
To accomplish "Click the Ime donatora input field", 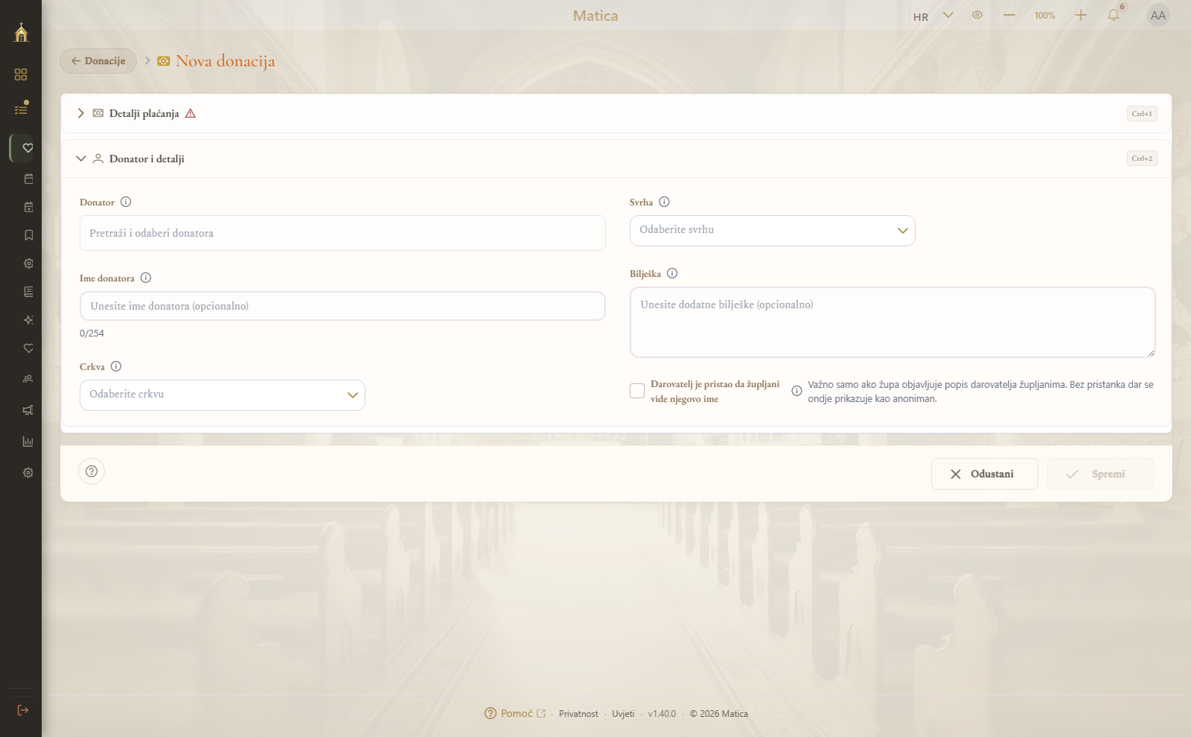I will coord(342,306).
